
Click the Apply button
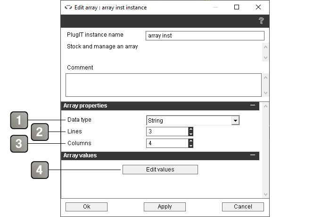[165, 207]
